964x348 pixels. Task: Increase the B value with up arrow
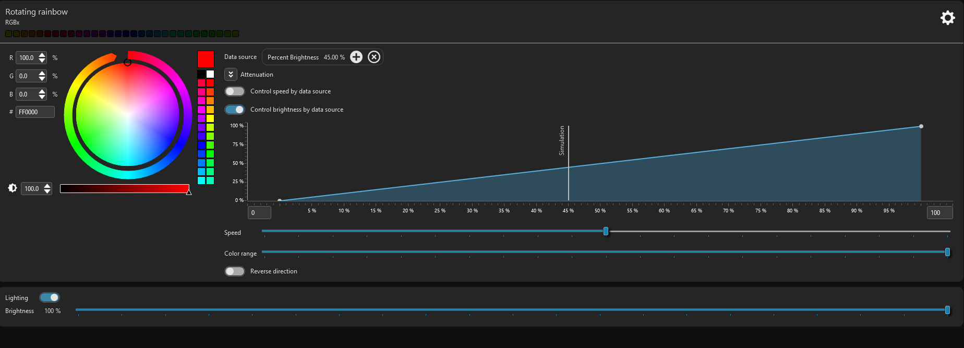(x=42, y=92)
